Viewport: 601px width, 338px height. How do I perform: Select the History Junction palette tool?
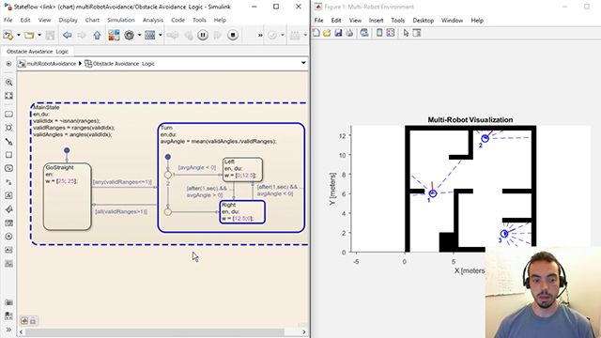tap(8, 237)
